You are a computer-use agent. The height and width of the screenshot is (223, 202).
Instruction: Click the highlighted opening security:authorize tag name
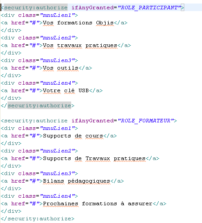35,8
